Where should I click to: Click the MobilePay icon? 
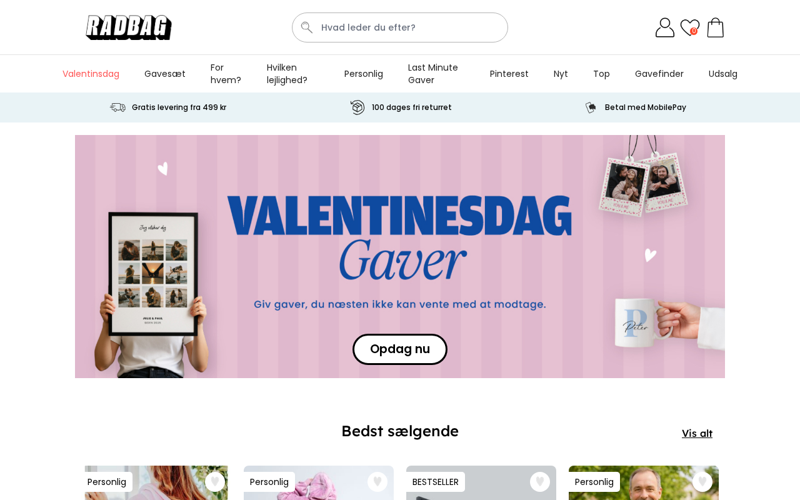tap(591, 107)
